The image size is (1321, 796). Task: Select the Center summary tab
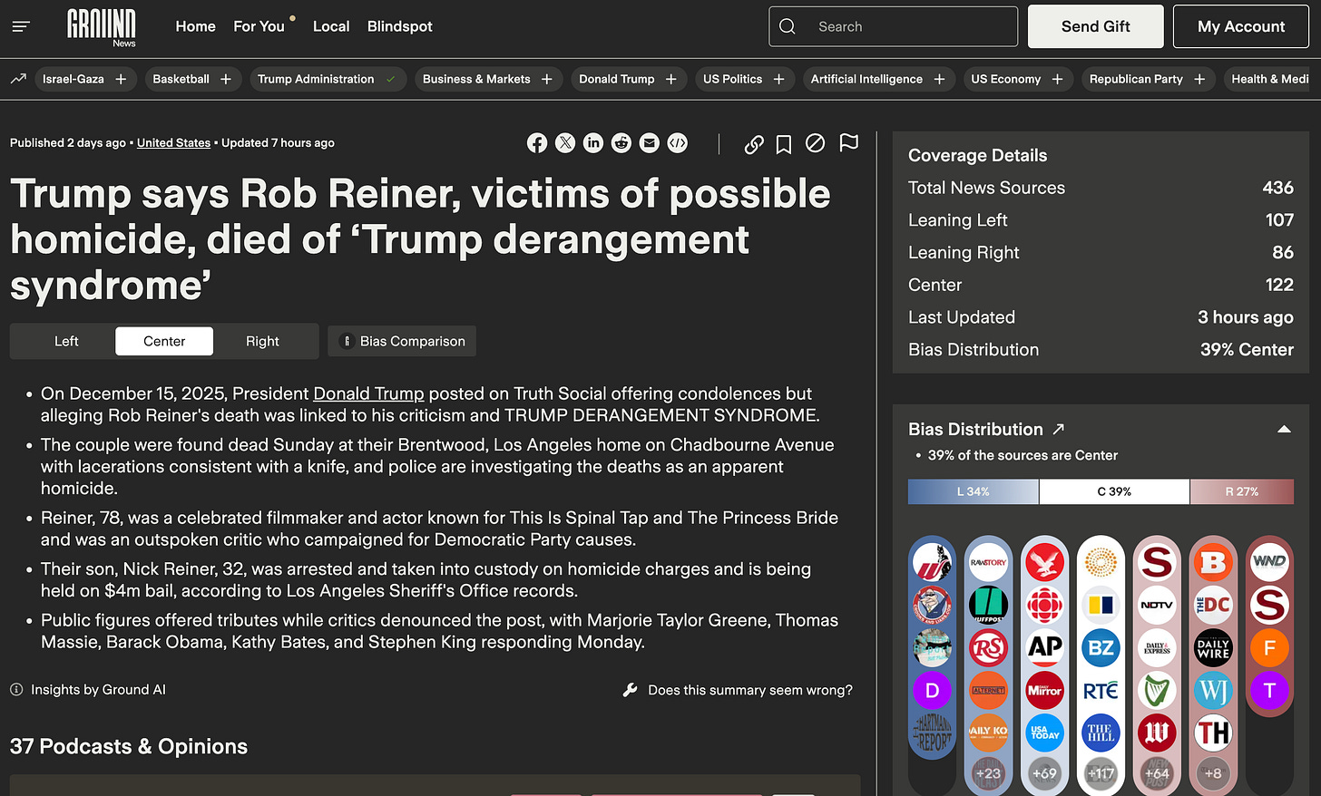(x=164, y=341)
